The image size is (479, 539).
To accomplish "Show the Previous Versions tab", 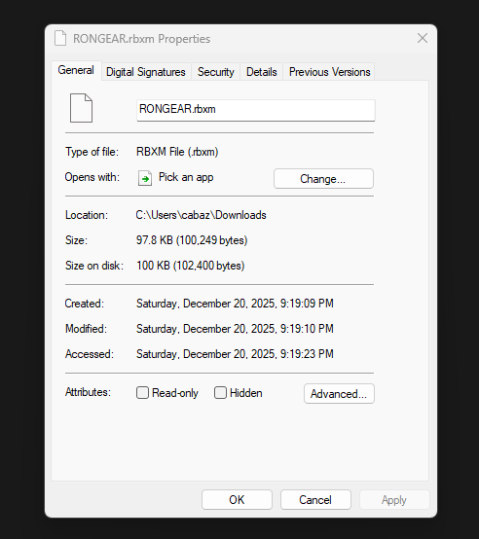I will (x=329, y=72).
